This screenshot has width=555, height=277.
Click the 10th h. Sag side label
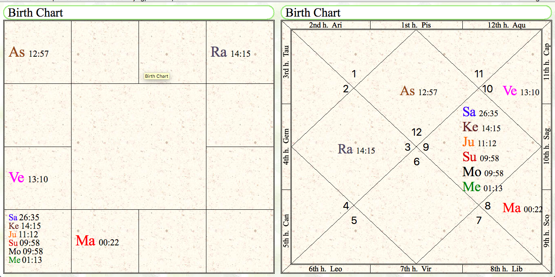(546, 147)
